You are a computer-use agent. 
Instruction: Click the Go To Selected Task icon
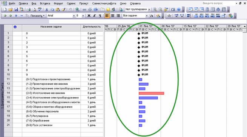click(166, 9)
